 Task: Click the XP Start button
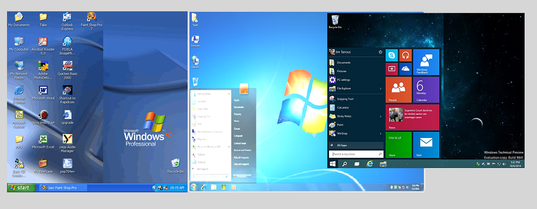[22, 187]
